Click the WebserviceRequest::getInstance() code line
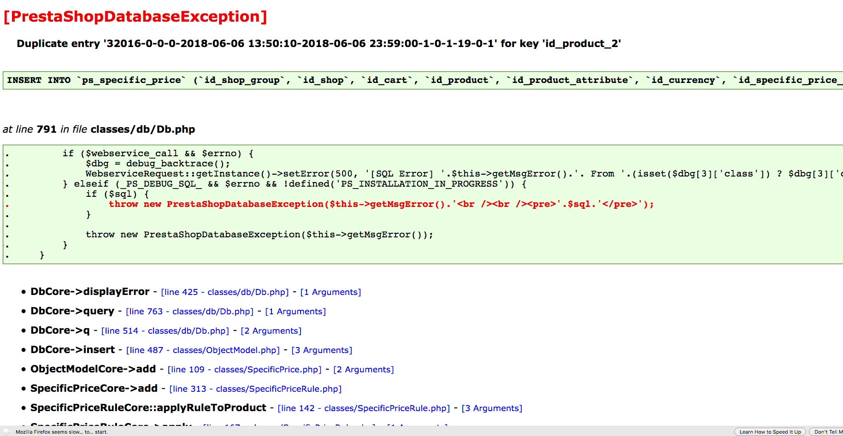This screenshot has height=436, width=843. [x=464, y=174]
